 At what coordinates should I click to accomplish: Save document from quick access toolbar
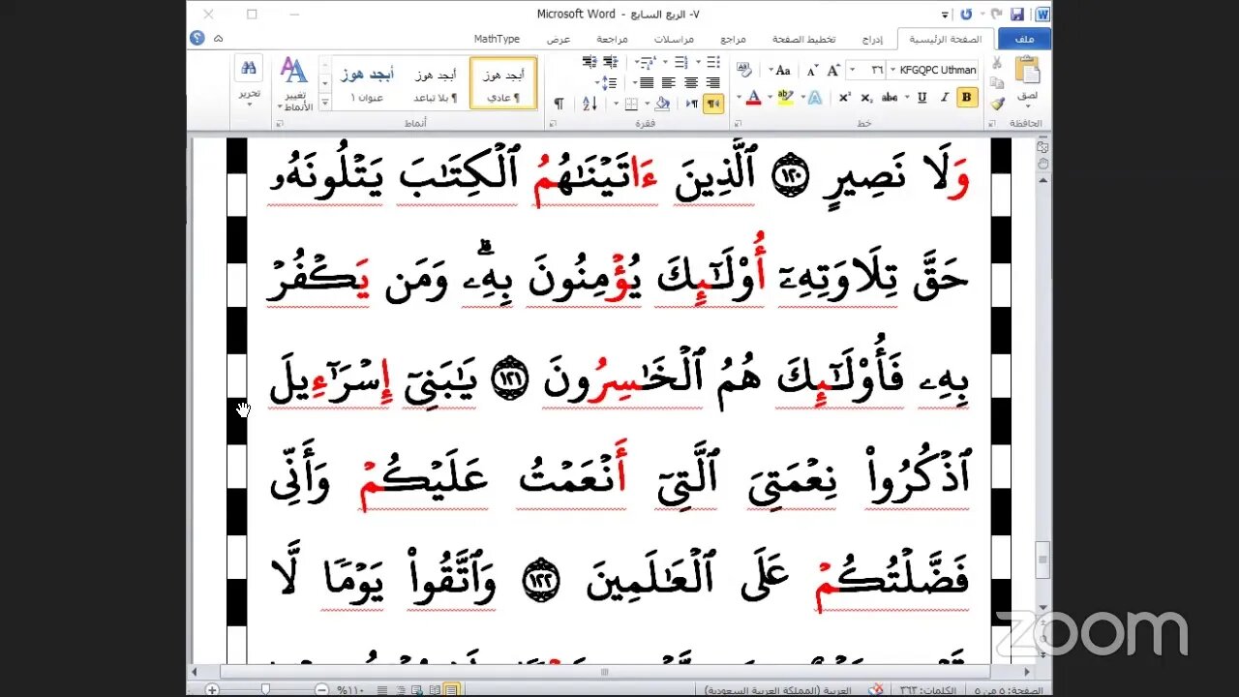coord(1017,15)
